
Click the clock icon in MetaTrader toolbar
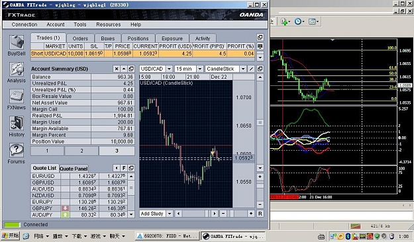click(x=297, y=21)
